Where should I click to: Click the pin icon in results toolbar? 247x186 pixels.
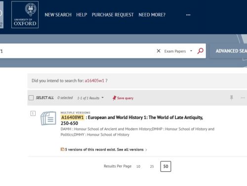click(232, 98)
